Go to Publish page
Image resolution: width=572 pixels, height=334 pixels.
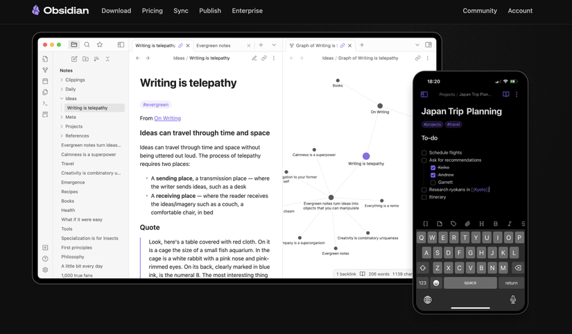[x=210, y=11]
